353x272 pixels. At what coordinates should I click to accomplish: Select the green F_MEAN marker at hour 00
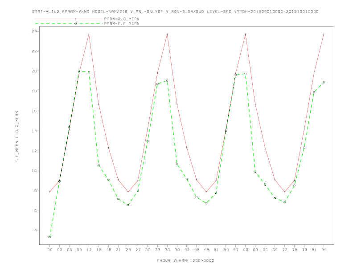click(x=50, y=237)
